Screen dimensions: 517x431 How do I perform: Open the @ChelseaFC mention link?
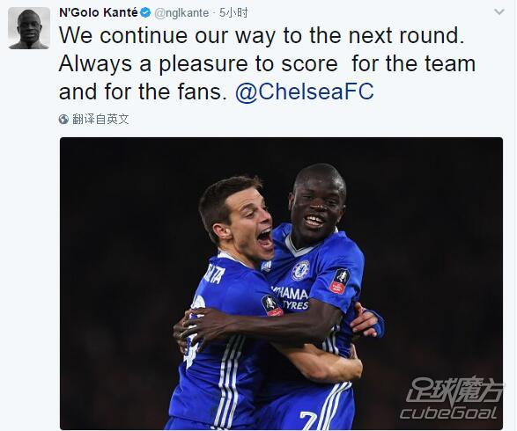[305, 91]
